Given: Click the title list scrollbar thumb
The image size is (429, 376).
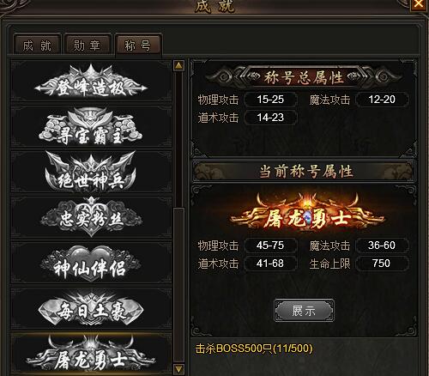Looking at the screenshot, I should click(179, 285).
